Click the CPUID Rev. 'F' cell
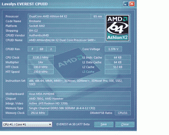169x135 pixels. pos(32,49)
